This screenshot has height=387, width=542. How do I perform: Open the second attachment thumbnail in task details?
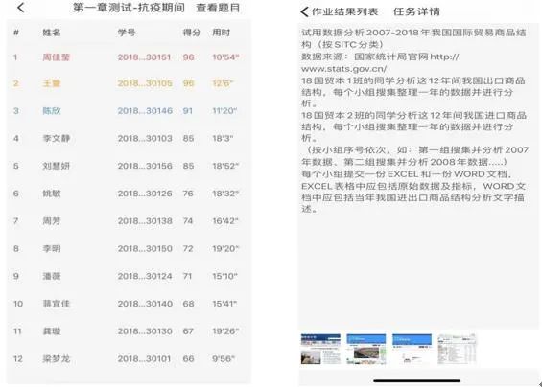click(x=366, y=349)
